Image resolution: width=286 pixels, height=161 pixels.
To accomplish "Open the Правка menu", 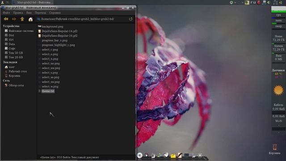I will tap(18, 13).
